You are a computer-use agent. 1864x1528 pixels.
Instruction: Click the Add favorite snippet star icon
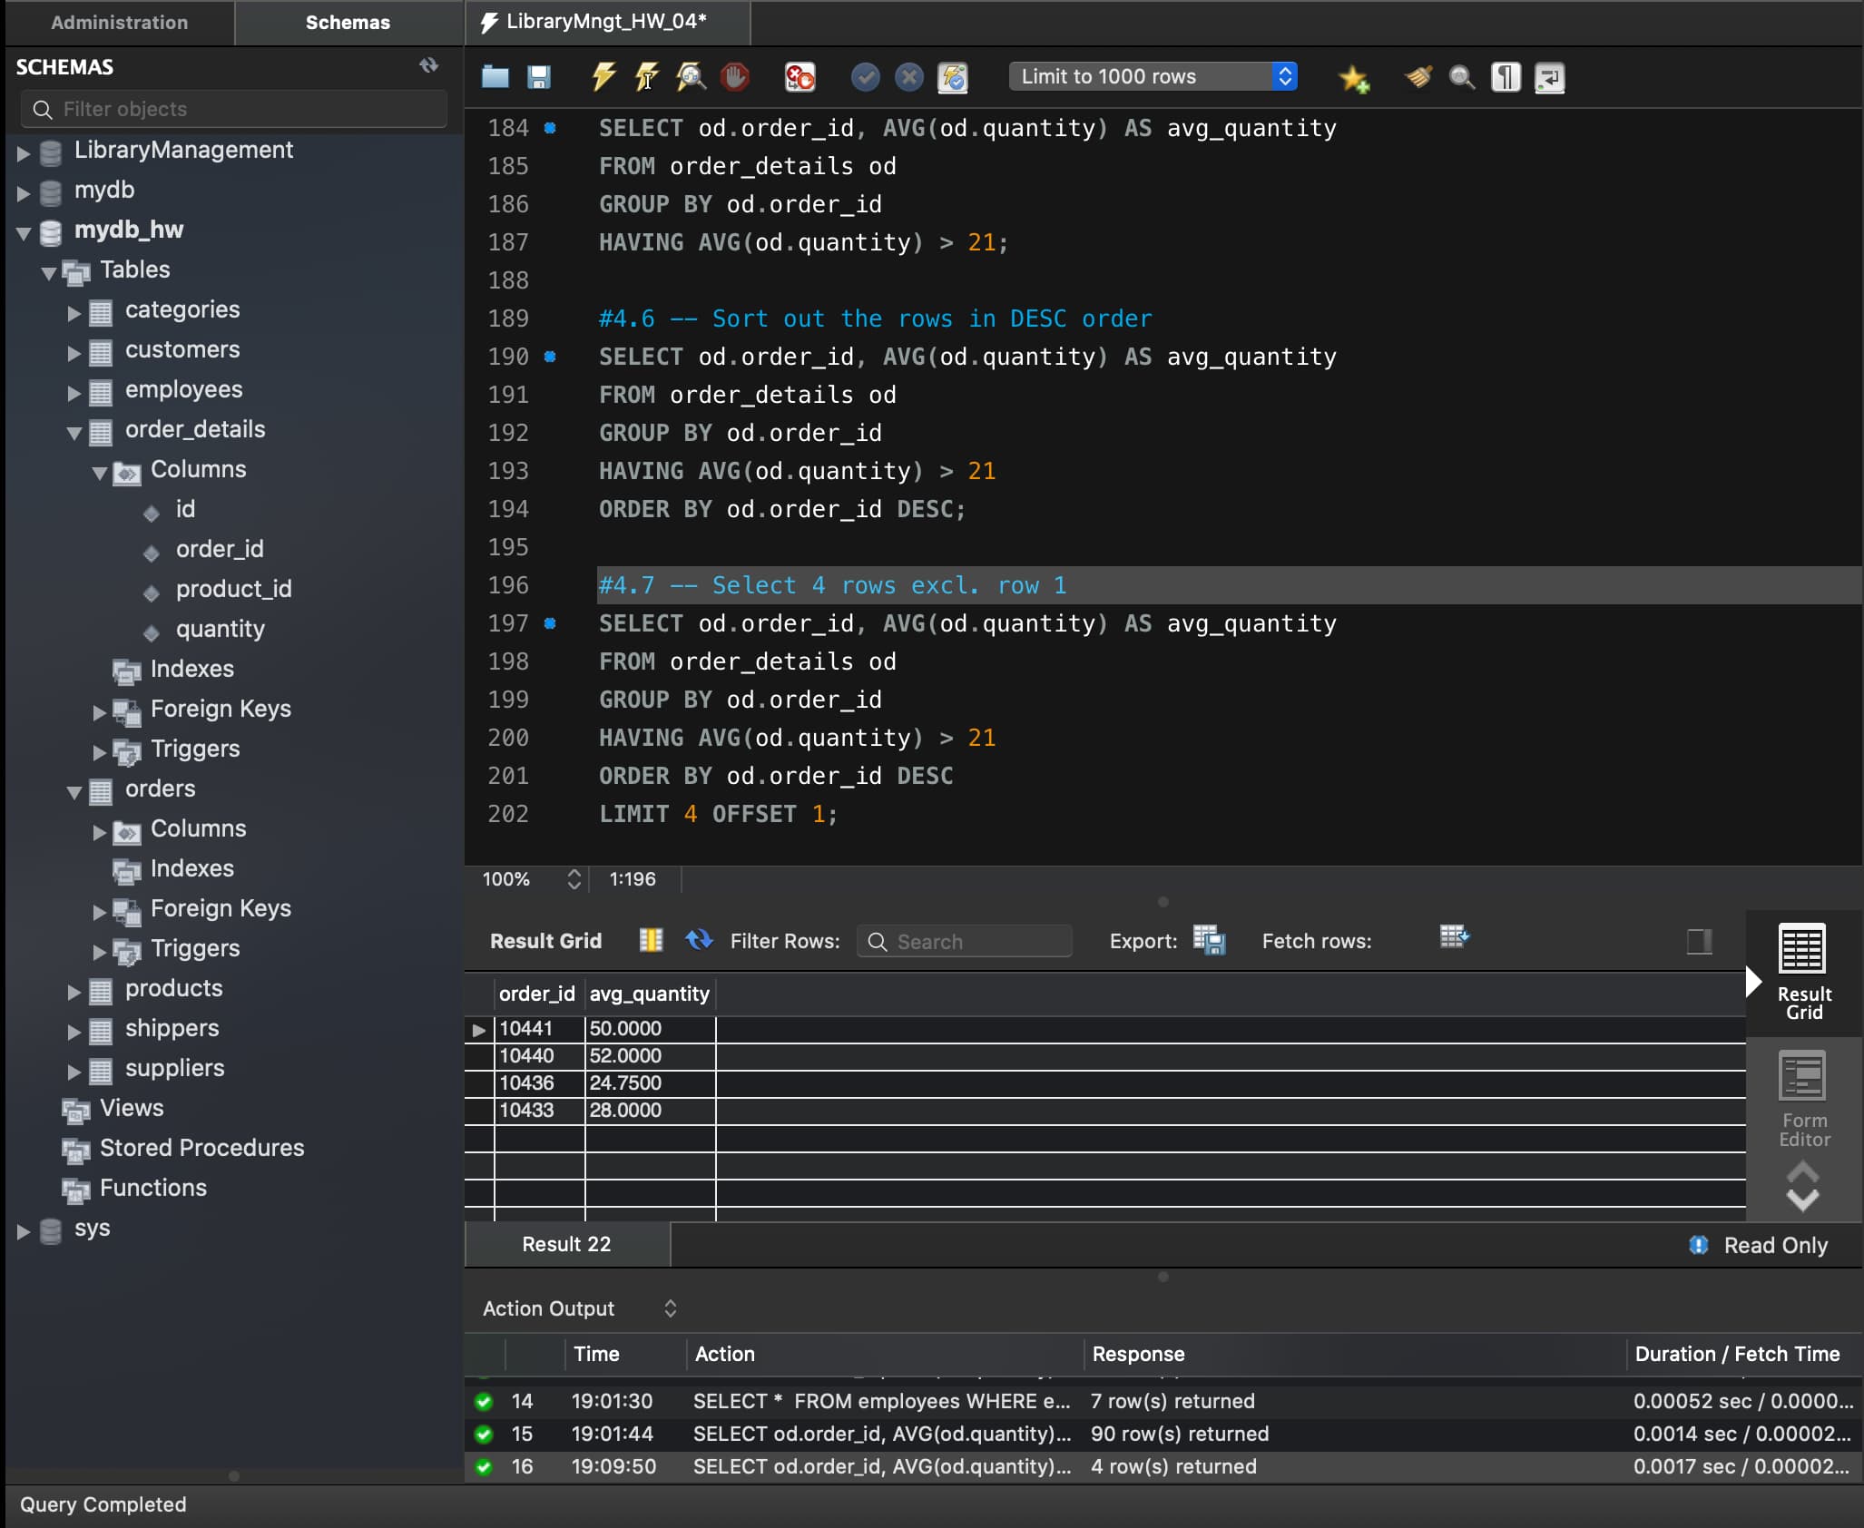tap(1353, 79)
